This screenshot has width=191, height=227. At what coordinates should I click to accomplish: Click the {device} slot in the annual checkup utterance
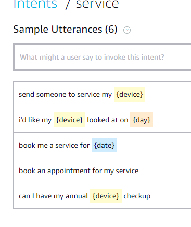(x=106, y=196)
